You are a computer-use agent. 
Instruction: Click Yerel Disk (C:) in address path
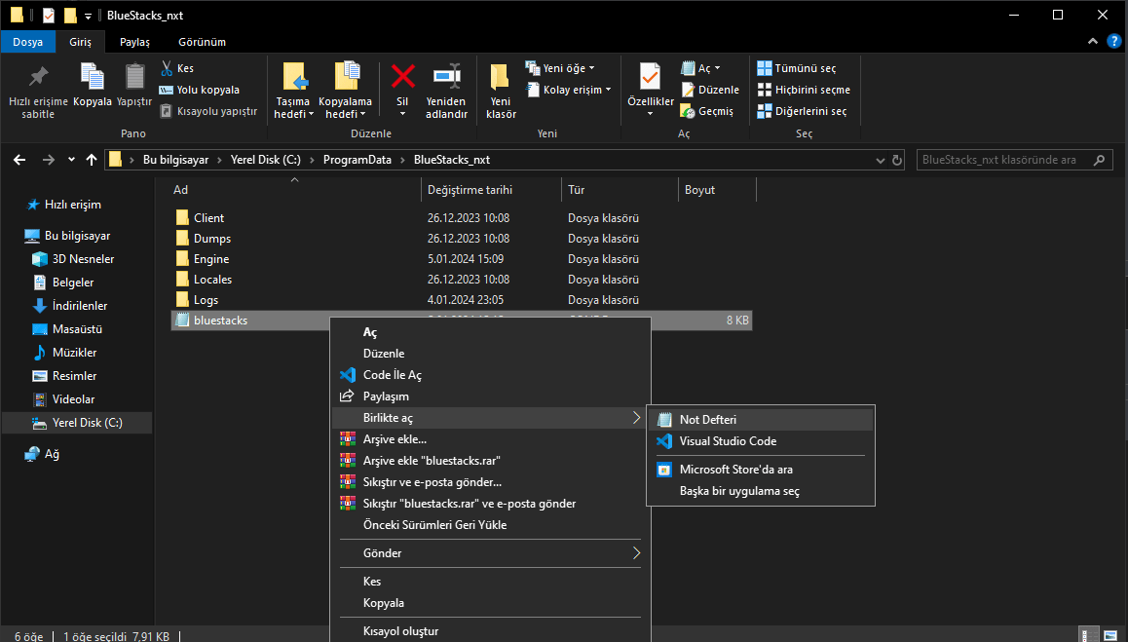point(266,160)
